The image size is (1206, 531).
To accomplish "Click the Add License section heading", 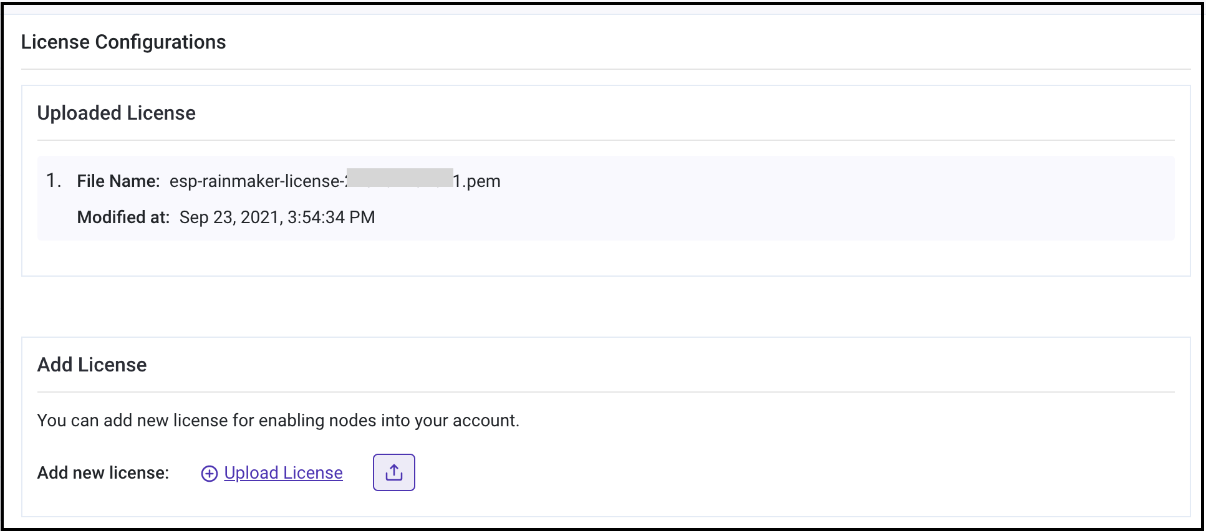I will [x=92, y=365].
